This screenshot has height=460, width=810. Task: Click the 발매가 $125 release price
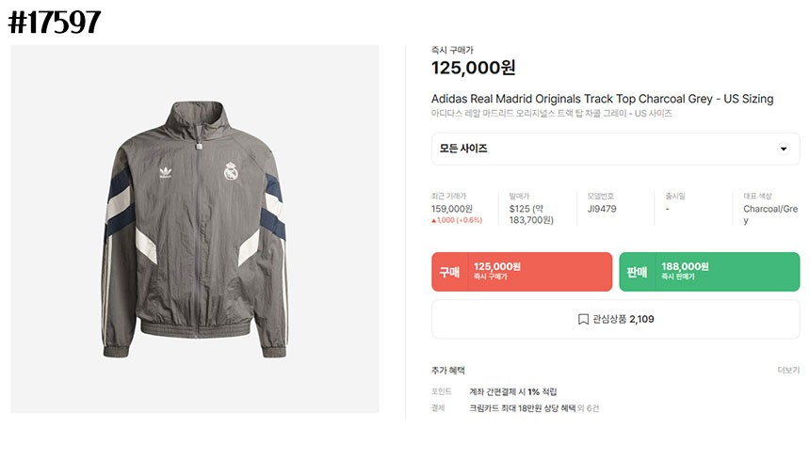(531, 214)
